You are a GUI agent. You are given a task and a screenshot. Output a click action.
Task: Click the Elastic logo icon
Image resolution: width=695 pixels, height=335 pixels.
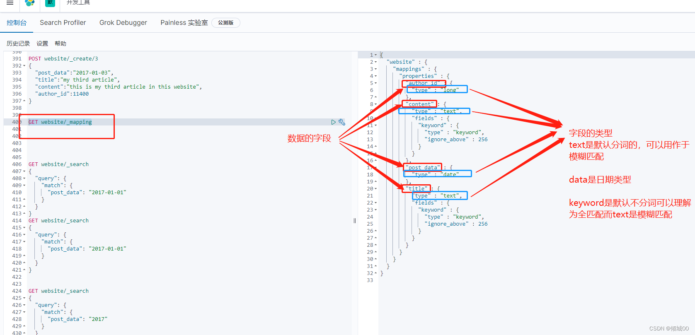[30, 3]
